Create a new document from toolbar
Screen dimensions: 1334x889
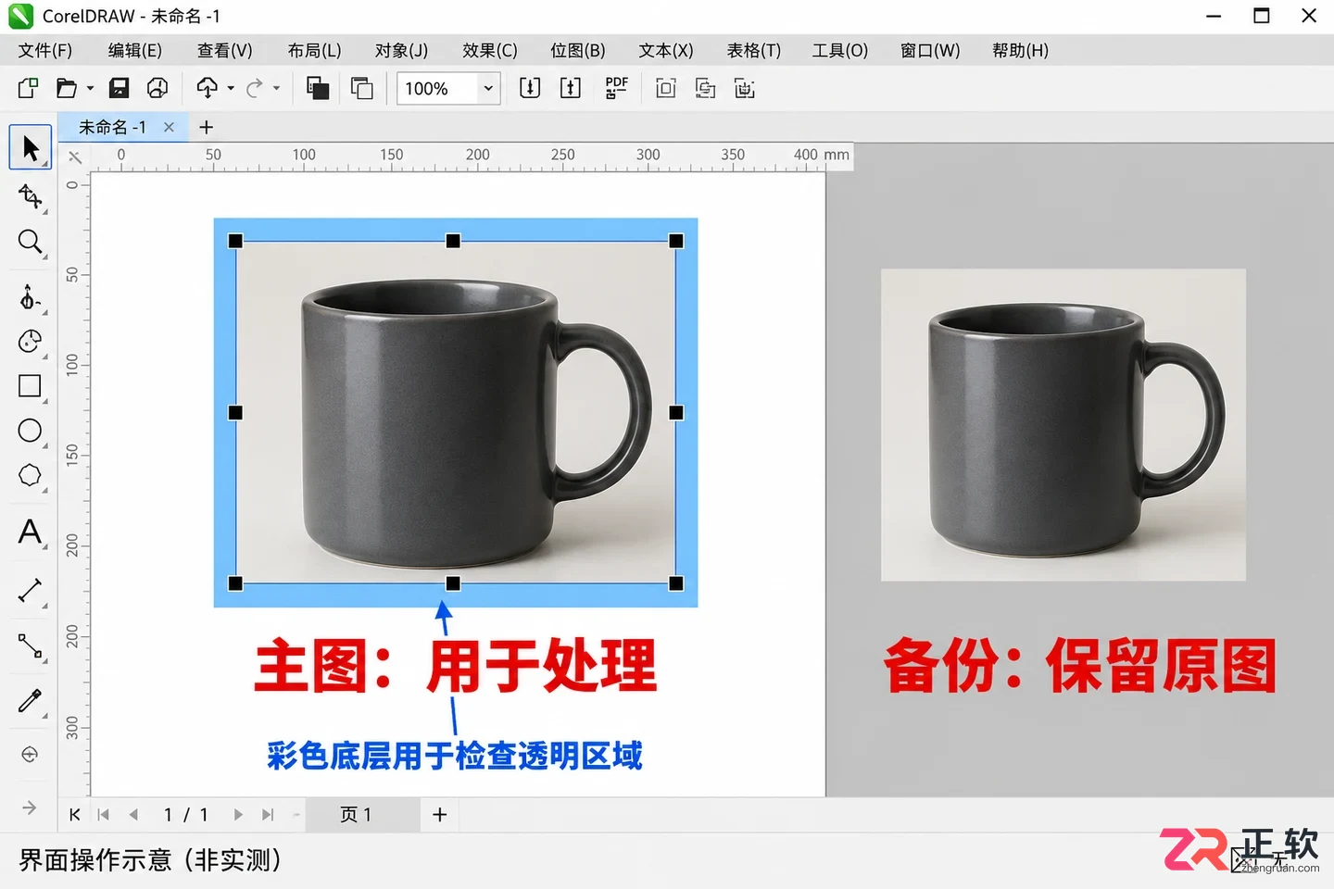point(28,88)
